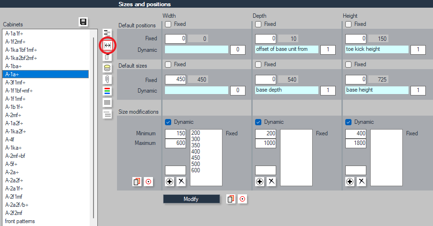Click the empty new fixed depth entry field

(x=266, y=170)
